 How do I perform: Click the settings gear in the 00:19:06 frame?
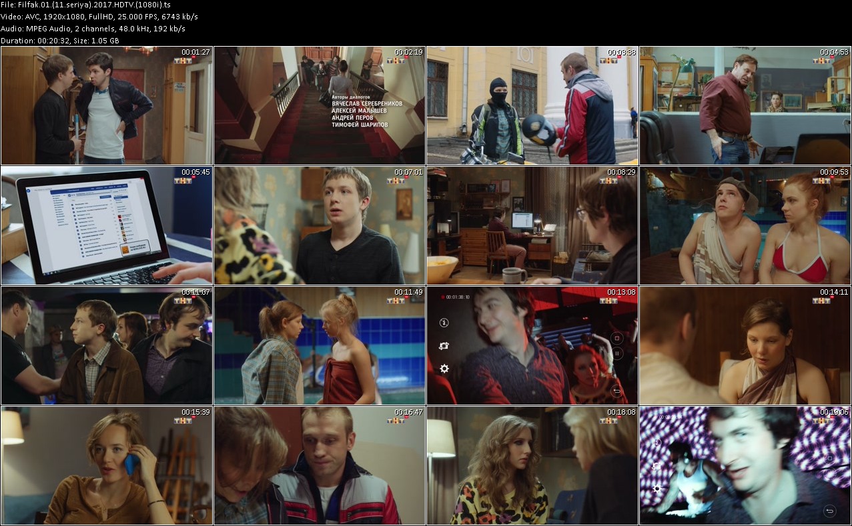coord(657,489)
